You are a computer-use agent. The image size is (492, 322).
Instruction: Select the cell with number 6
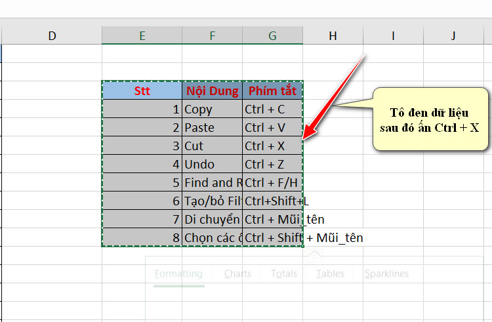(142, 201)
